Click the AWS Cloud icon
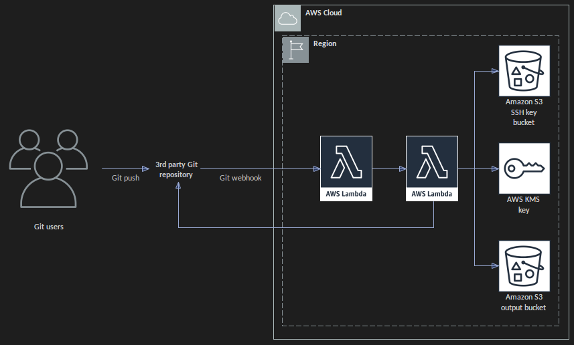Image resolution: width=574 pixels, height=345 pixels. click(x=287, y=18)
